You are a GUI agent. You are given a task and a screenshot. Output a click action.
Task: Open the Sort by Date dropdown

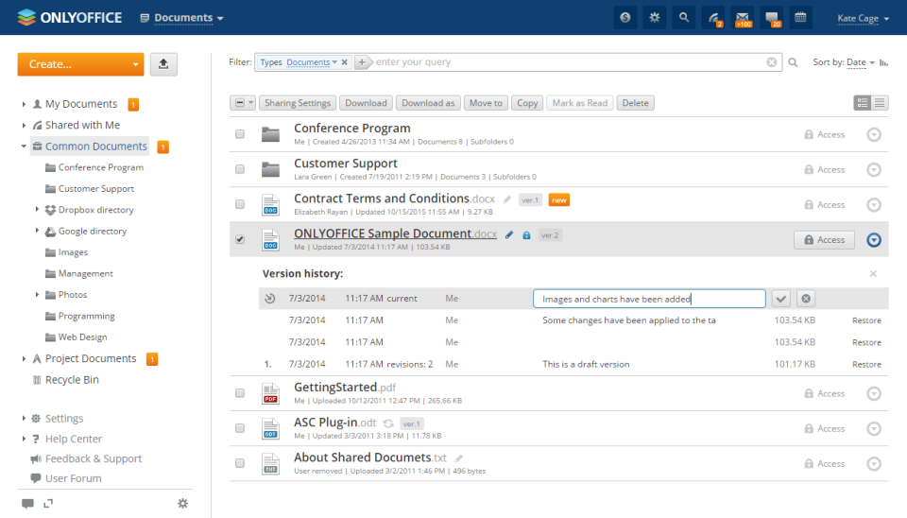(x=860, y=62)
